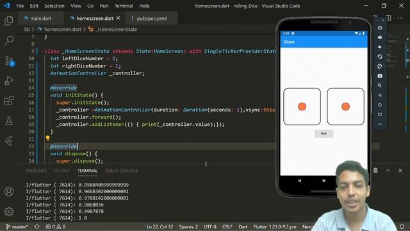Click the Flutter version status item
The image size is (410, 231).
point(275,227)
